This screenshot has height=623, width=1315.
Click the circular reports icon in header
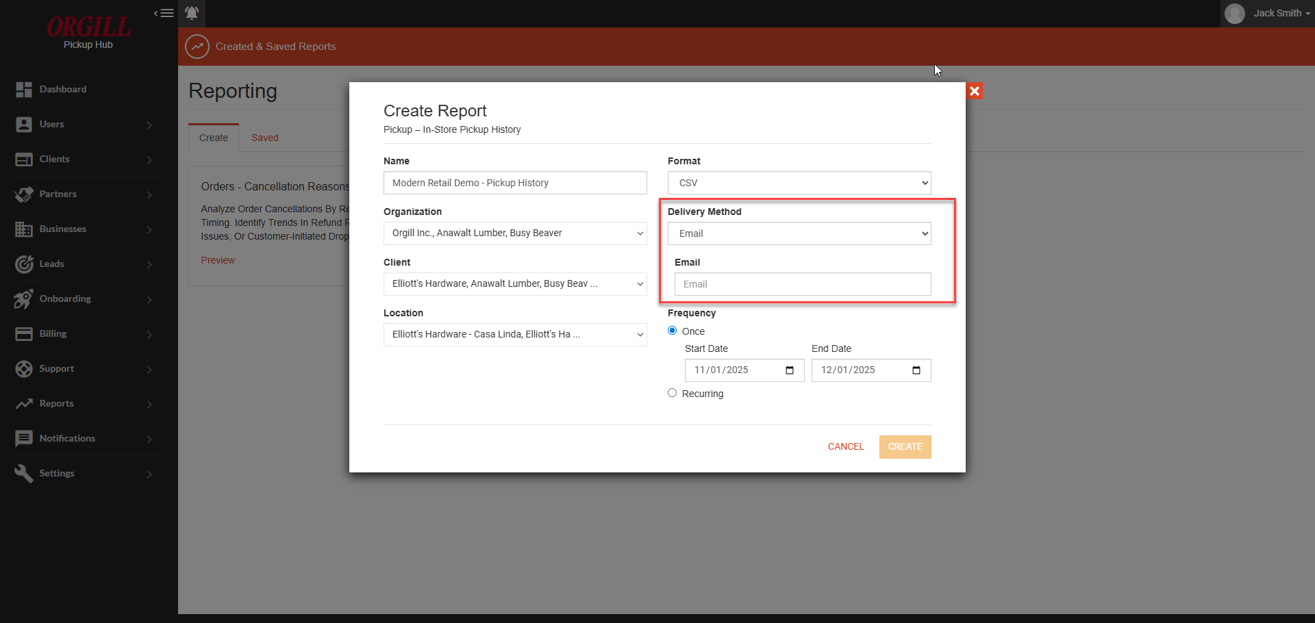(197, 47)
